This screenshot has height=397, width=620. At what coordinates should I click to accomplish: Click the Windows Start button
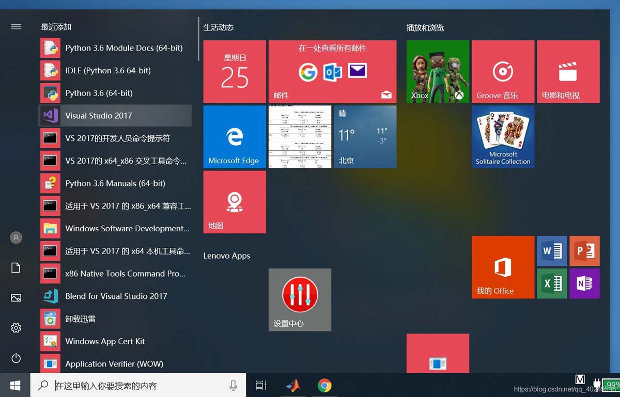pos(15,385)
